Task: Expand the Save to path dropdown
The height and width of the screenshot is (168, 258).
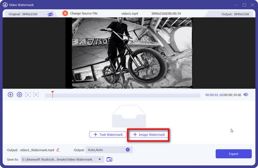Action: click(99, 159)
